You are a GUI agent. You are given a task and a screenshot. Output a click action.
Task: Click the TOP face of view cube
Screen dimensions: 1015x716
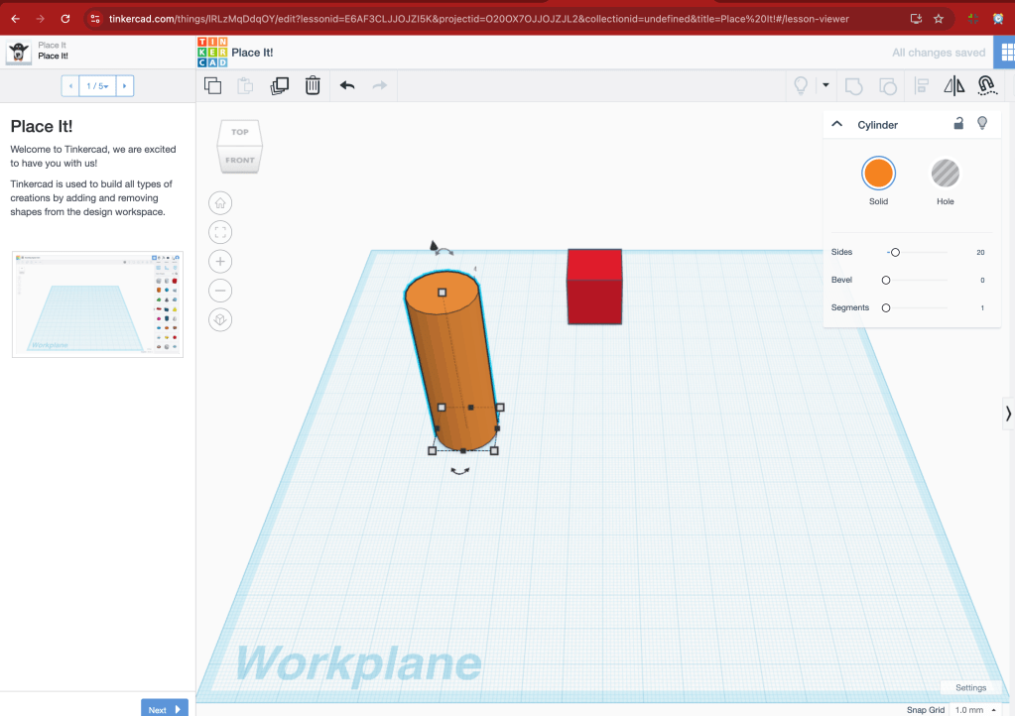coord(240,132)
